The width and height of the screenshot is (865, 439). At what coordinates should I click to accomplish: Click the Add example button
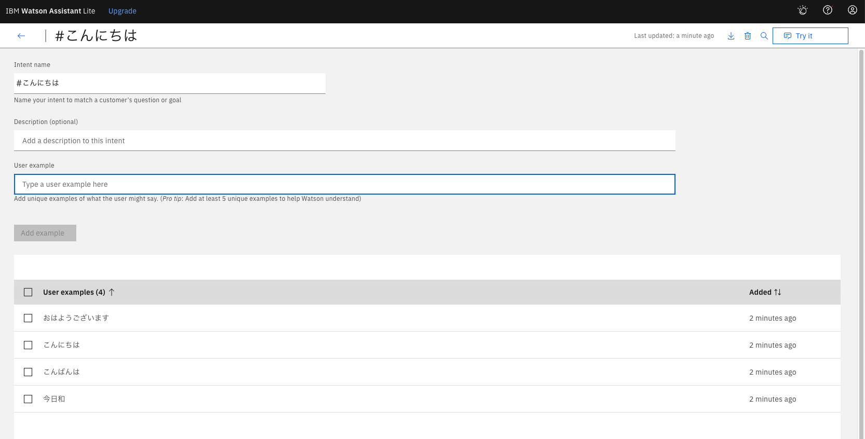click(45, 233)
